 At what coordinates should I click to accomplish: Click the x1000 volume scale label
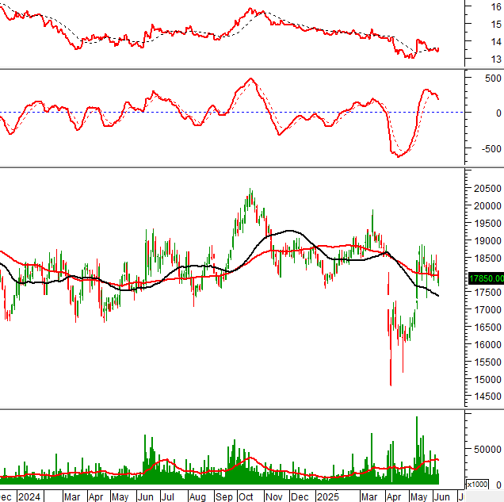point(477,485)
